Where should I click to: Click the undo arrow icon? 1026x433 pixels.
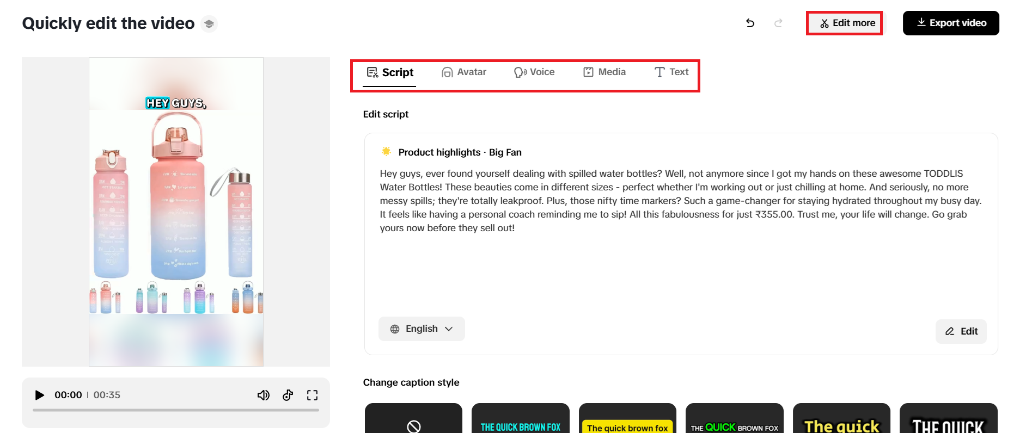pyautogui.click(x=750, y=23)
